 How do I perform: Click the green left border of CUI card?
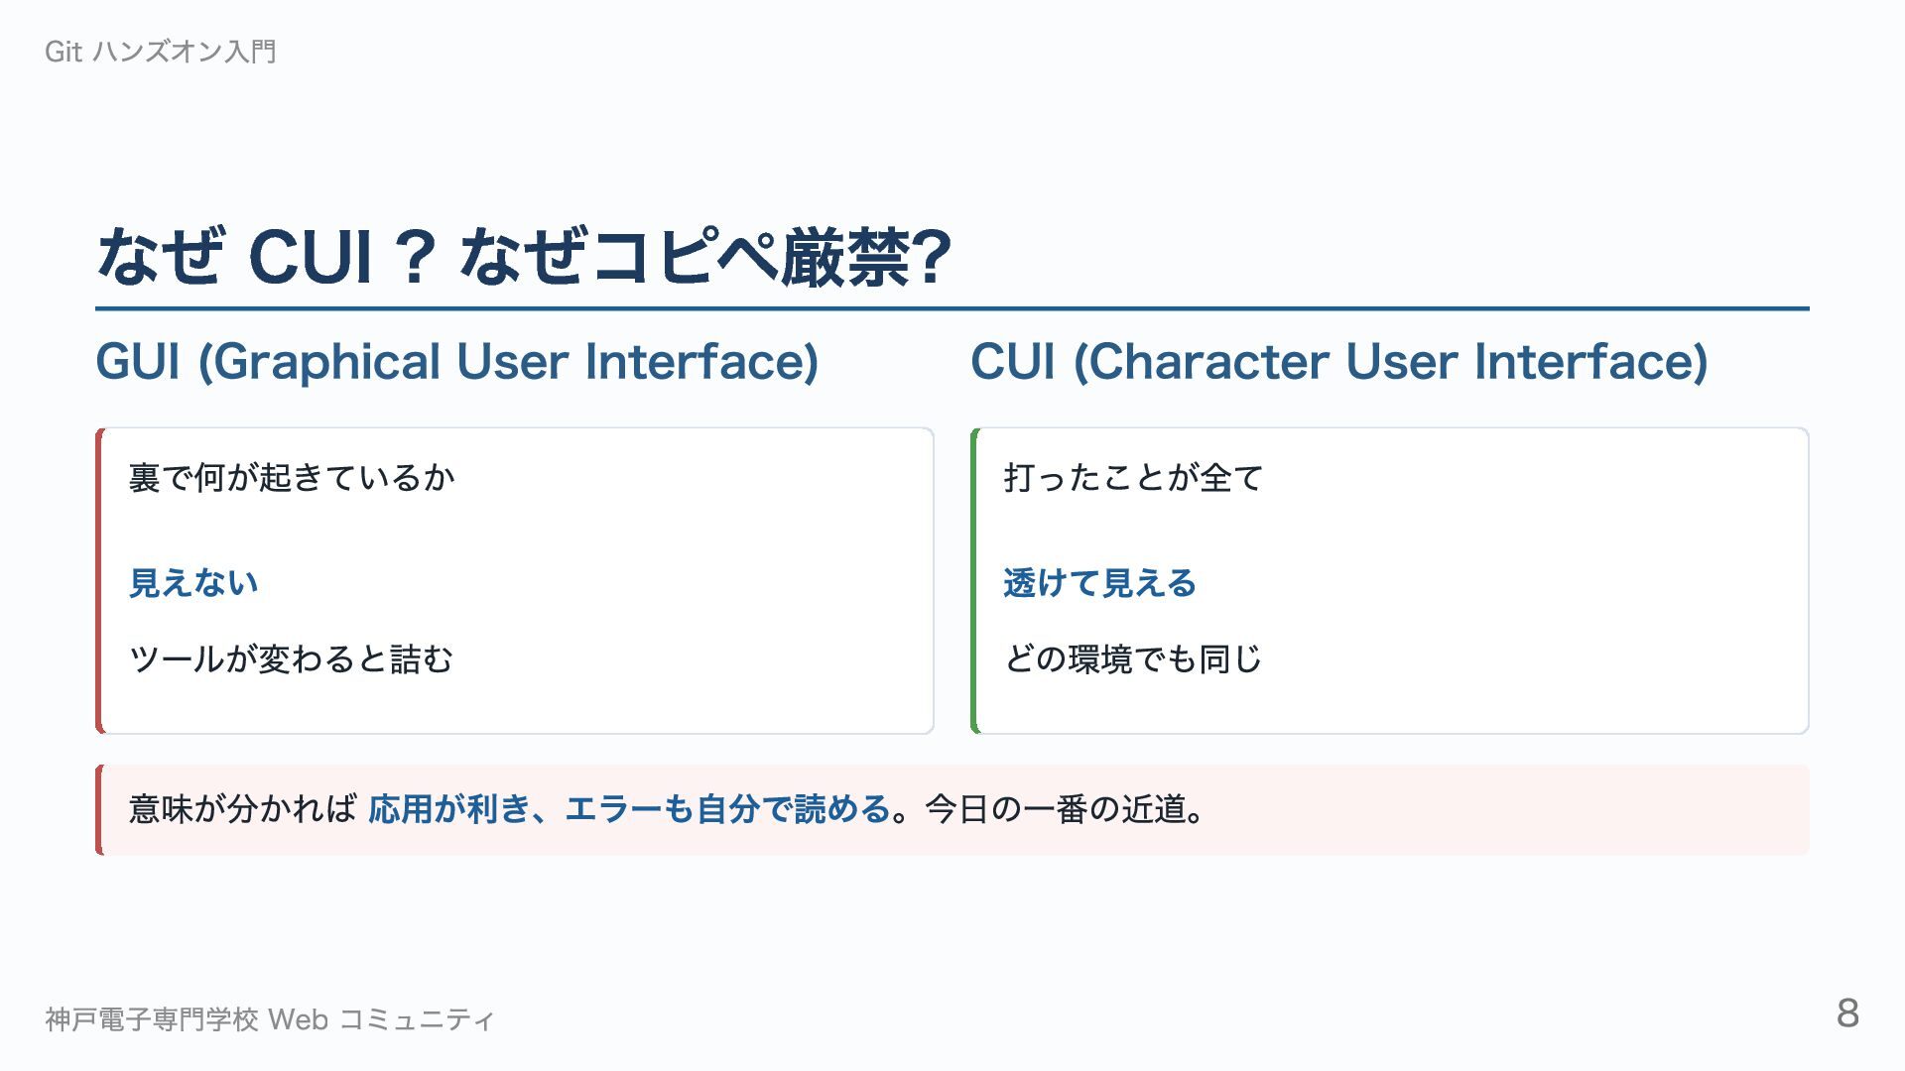(x=974, y=581)
